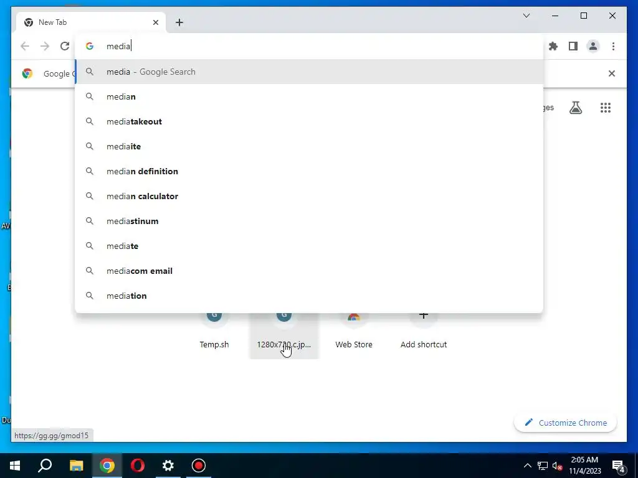The image size is (638, 478).
Task: Open Settings gear in taskbar
Action: 168,466
